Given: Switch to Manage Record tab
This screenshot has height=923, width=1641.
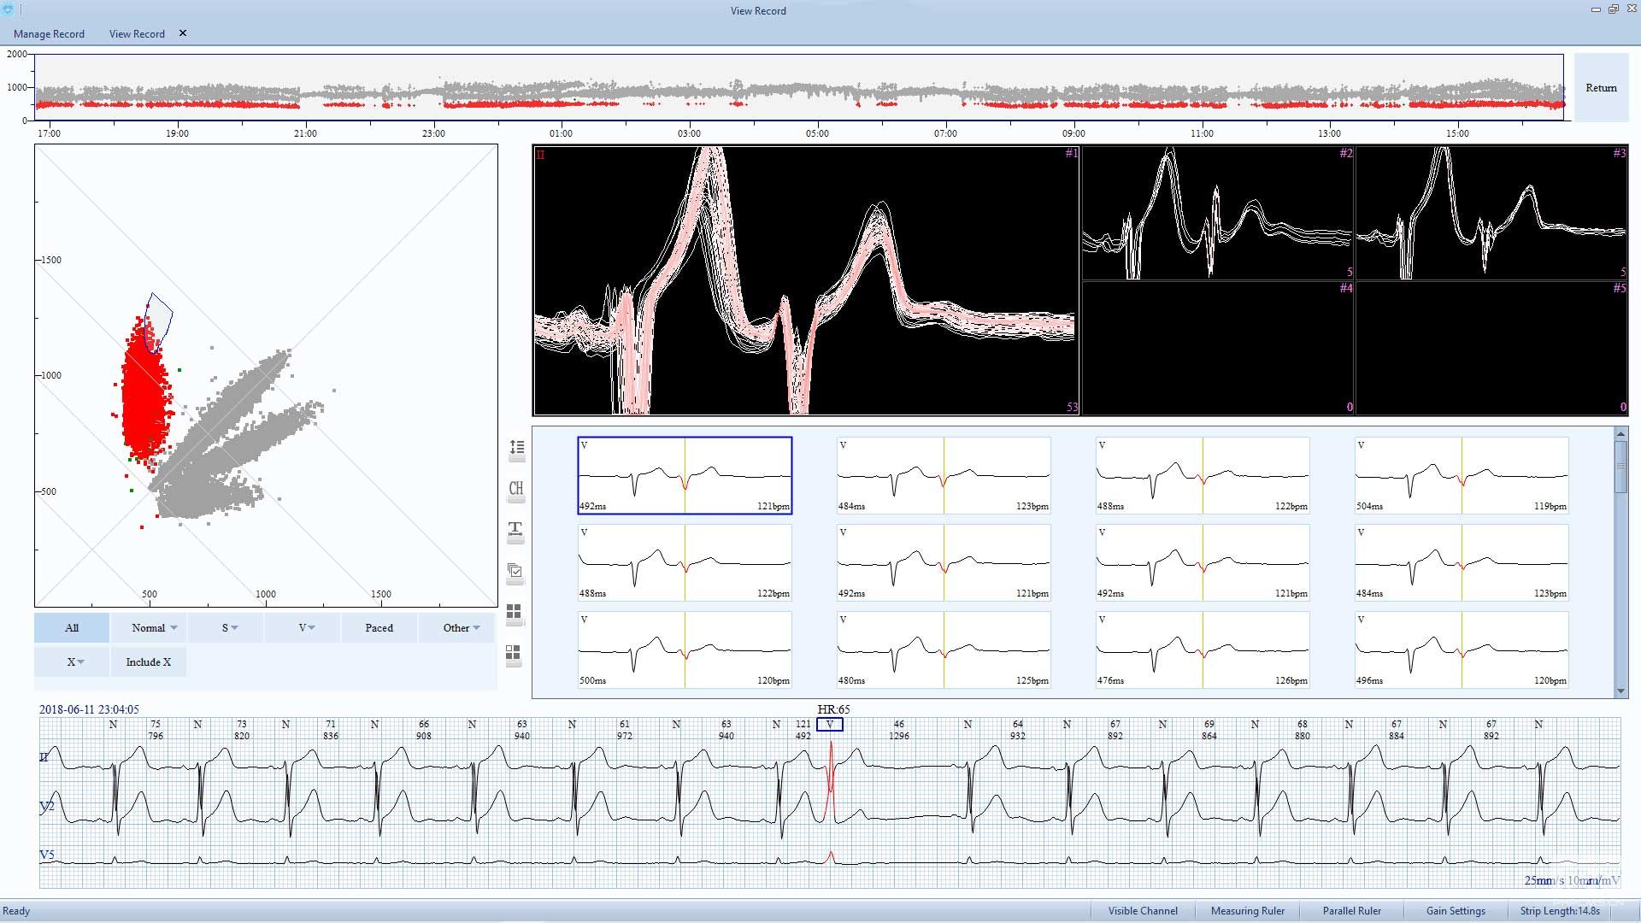Looking at the screenshot, I should pyautogui.click(x=49, y=34).
